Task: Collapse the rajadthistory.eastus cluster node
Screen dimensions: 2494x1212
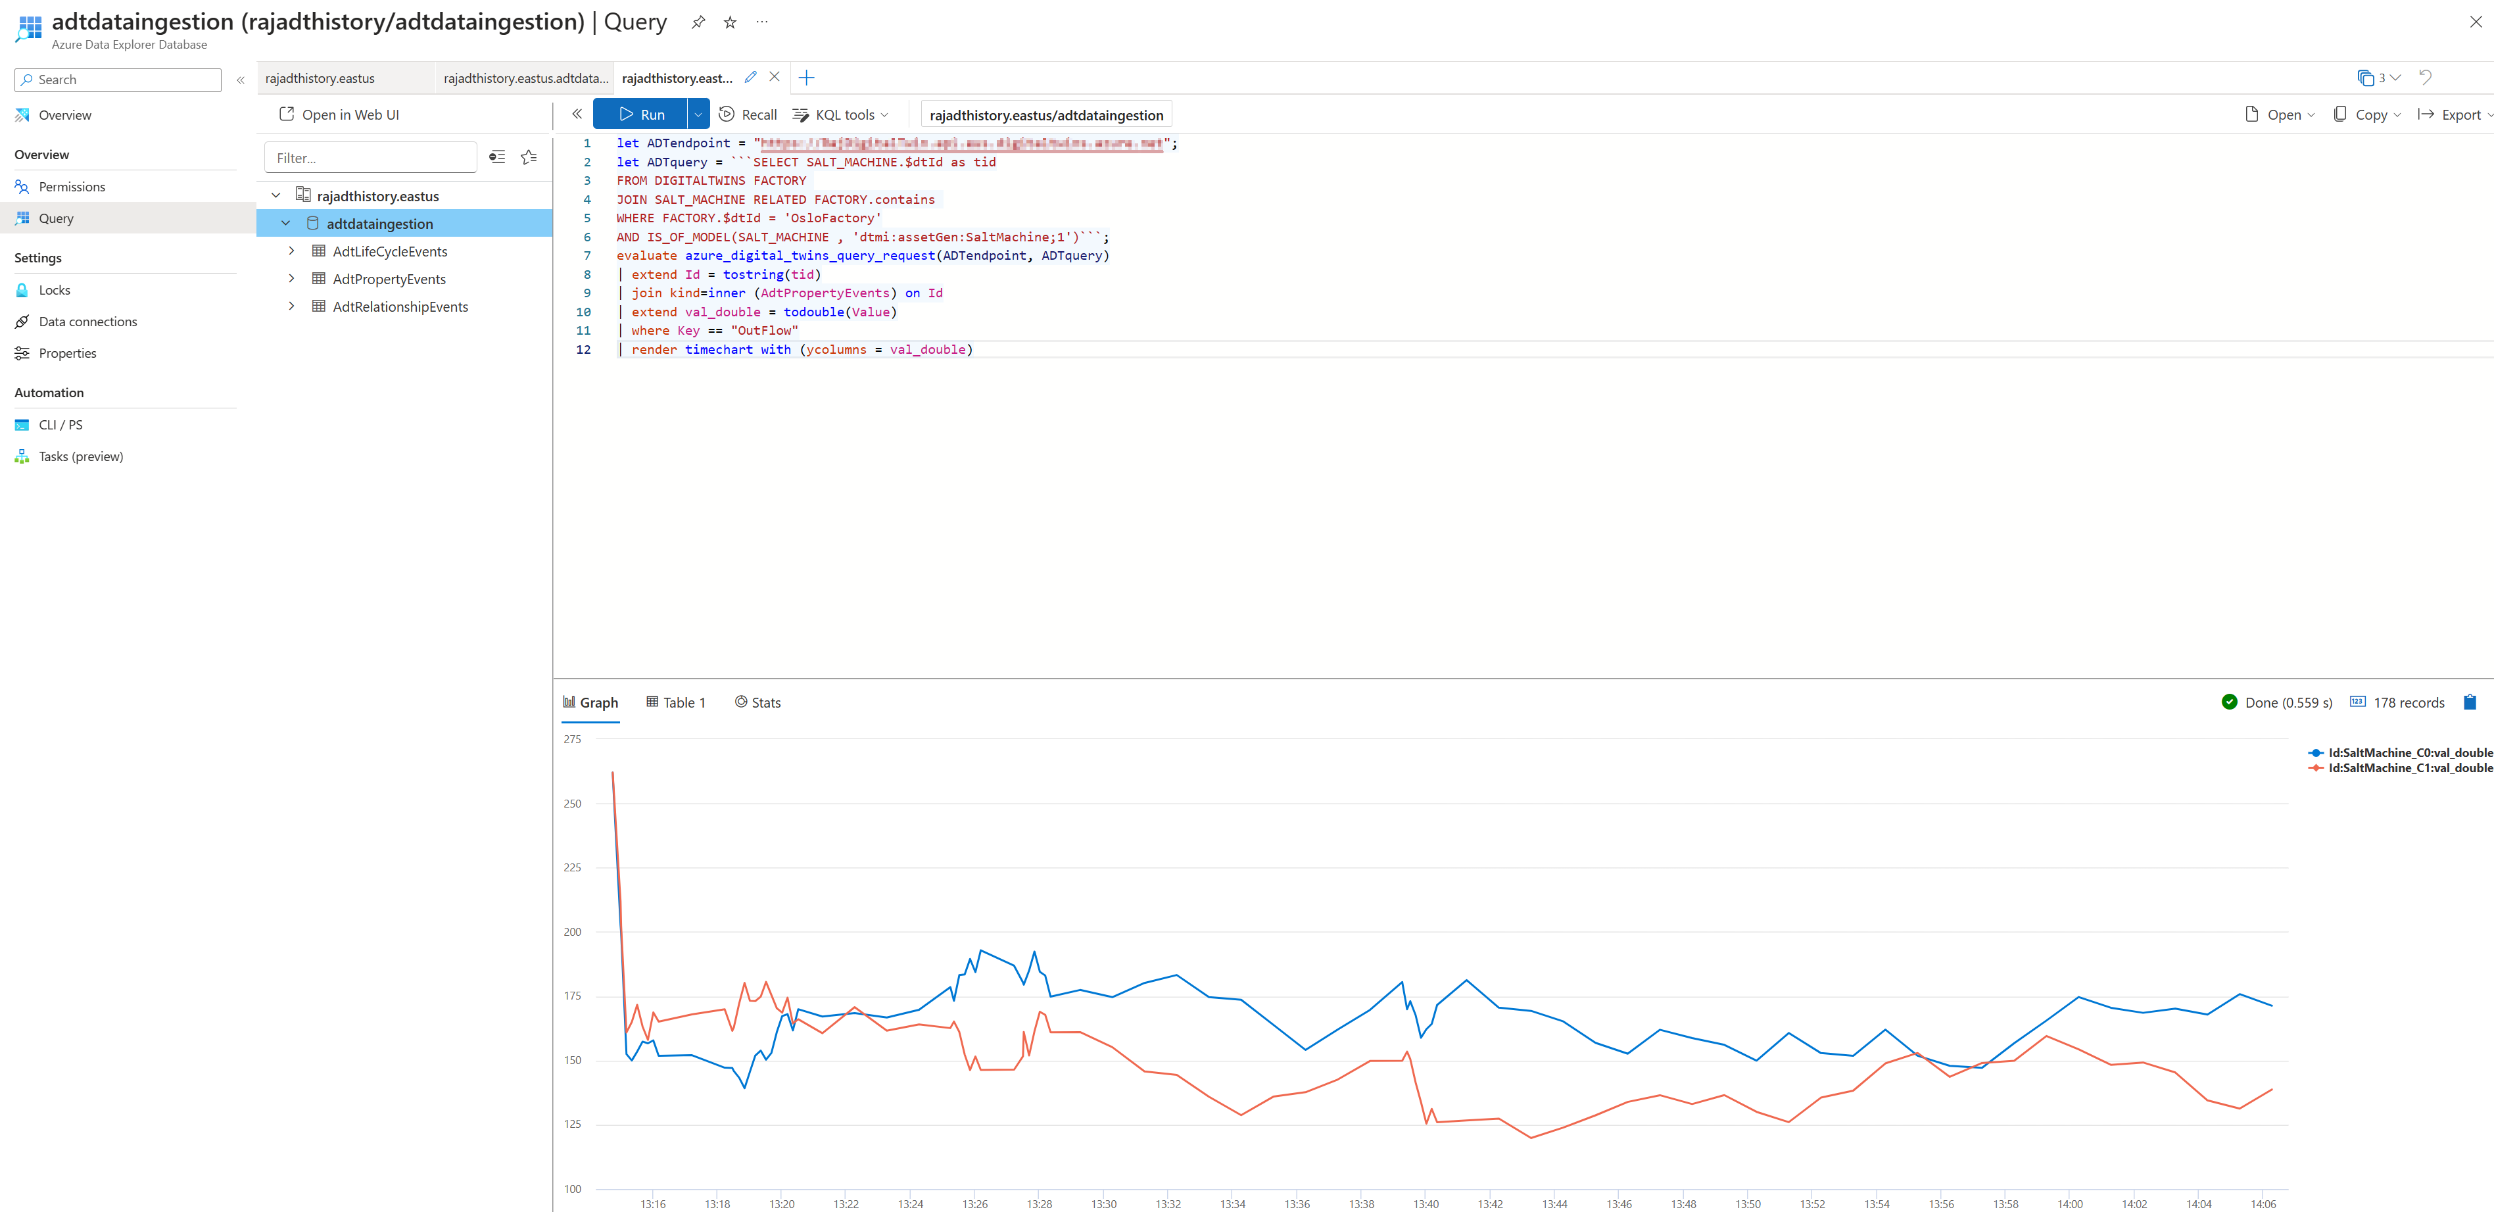Action: (x=276, y=195)
